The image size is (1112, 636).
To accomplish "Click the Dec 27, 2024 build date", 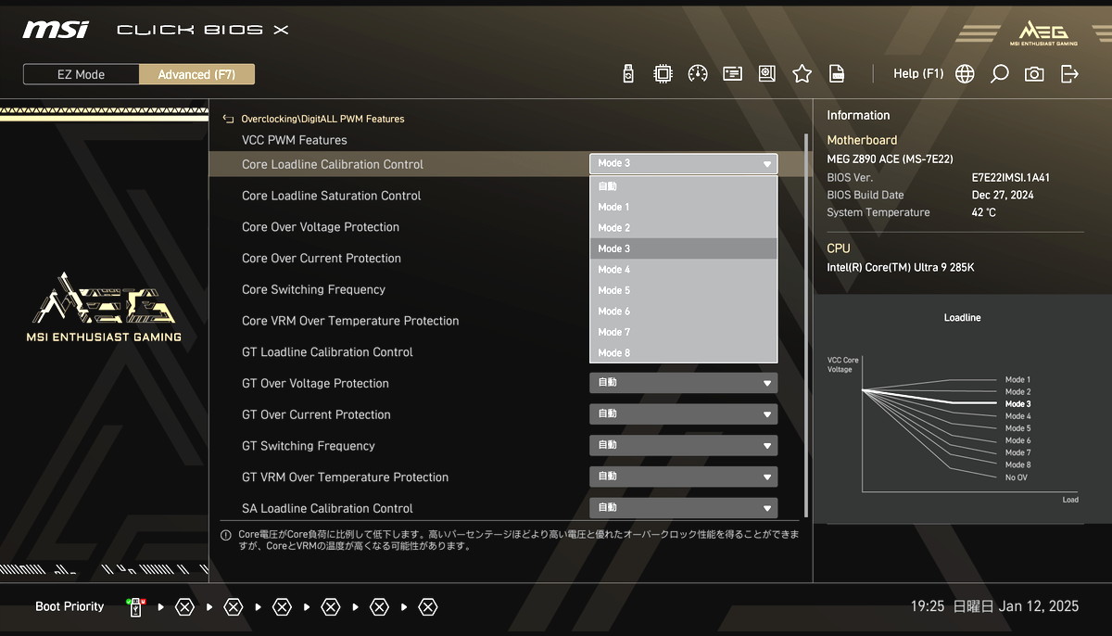I will 1003,195.
